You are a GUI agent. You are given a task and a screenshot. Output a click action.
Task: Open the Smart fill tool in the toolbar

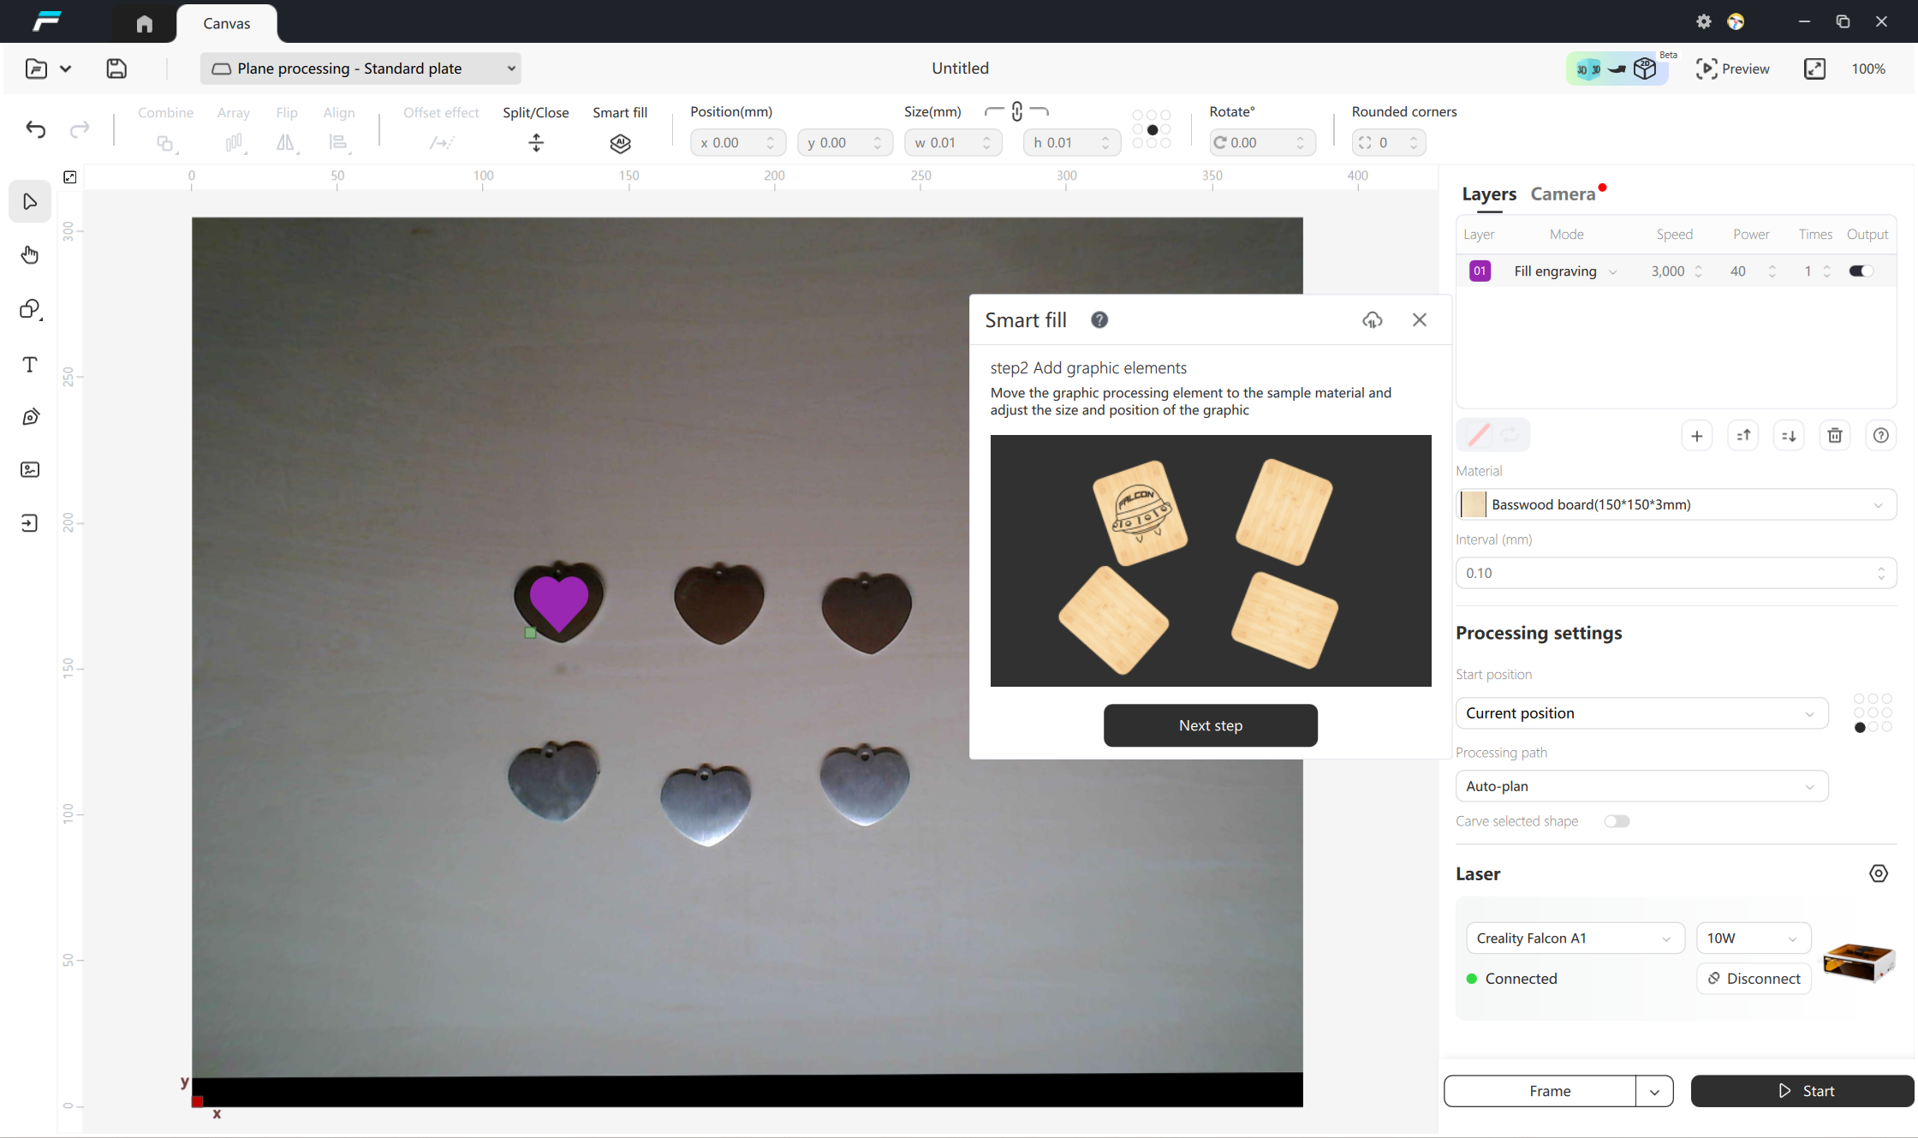620,143
